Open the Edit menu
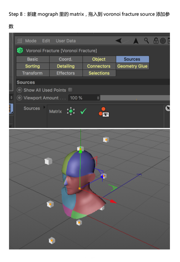 [x=46, y=41]
